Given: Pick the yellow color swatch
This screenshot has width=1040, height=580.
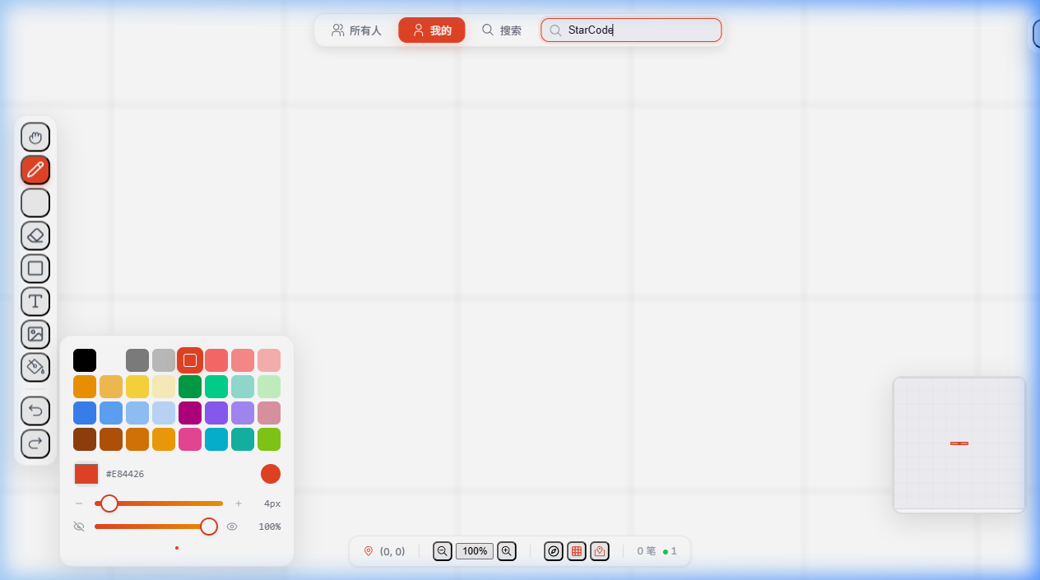Looking at the screenshot, I should (x=137, y=387).
